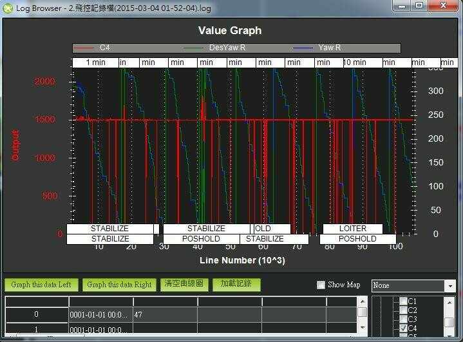Enable the Show Map checkbox
The width and height of the screenshot is (463, 342).
(x=321, y=285)
